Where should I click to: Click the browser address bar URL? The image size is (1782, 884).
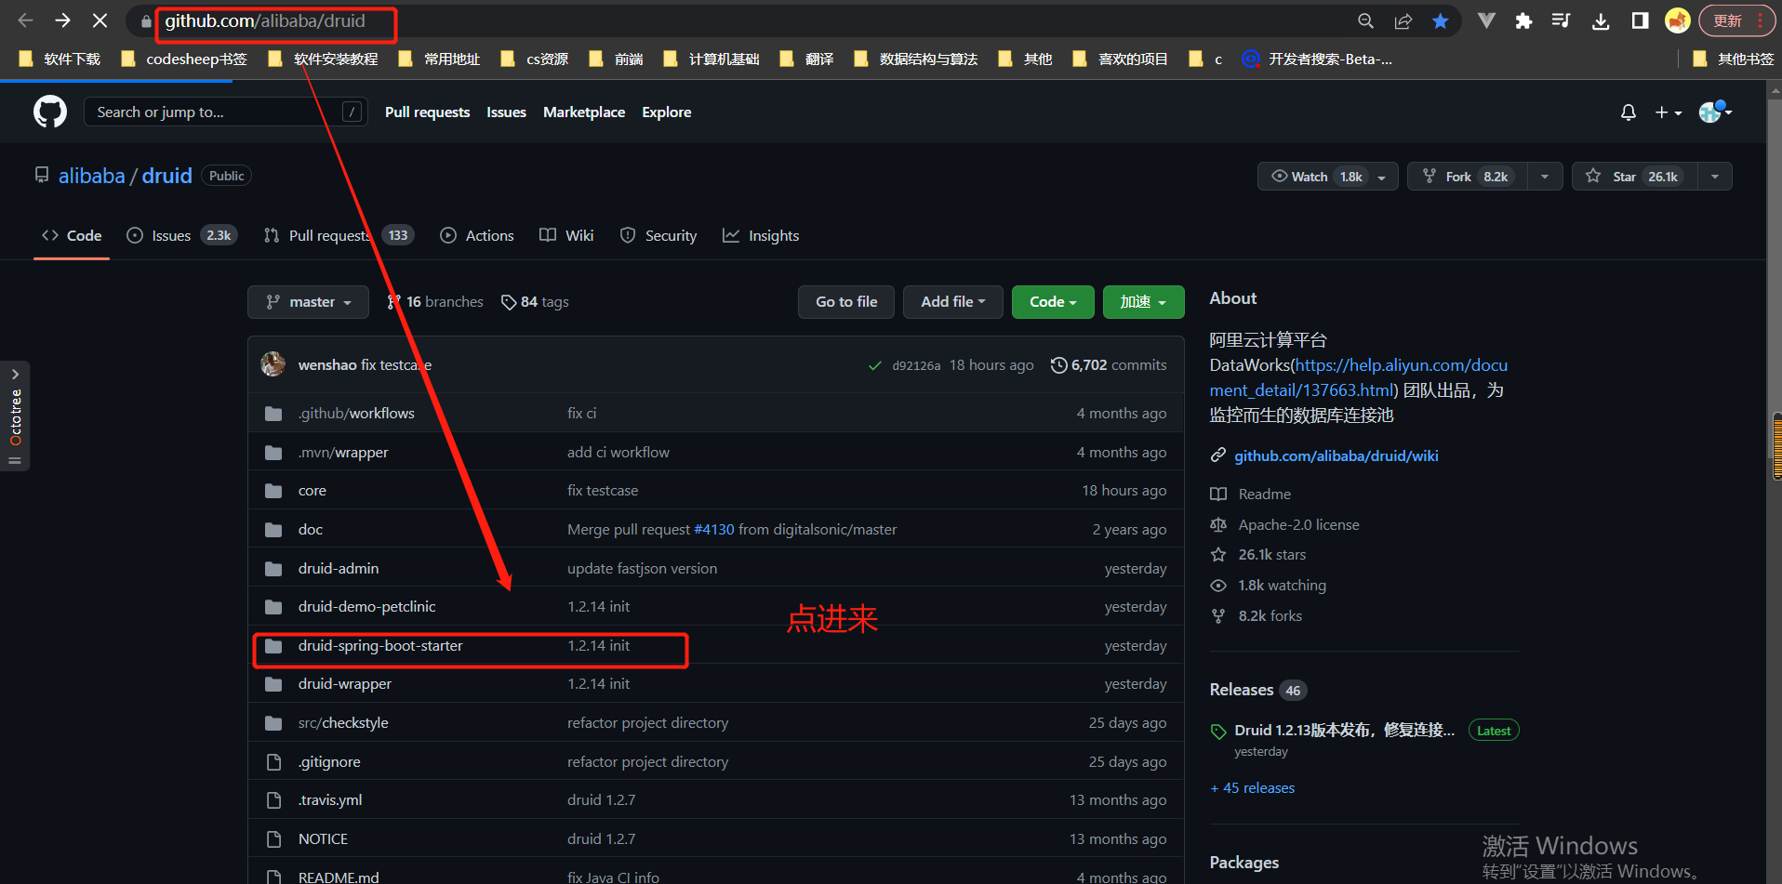265,21
